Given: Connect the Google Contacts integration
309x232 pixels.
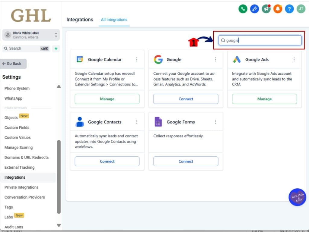Looking at the screenshot, I should (107, 161).
